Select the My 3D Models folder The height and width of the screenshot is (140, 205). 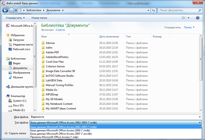[x=52, y=99]
